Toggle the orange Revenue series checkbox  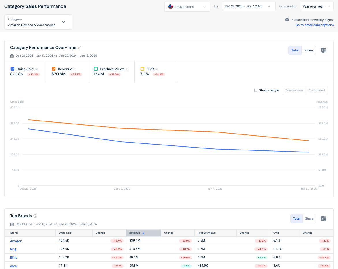54,69
